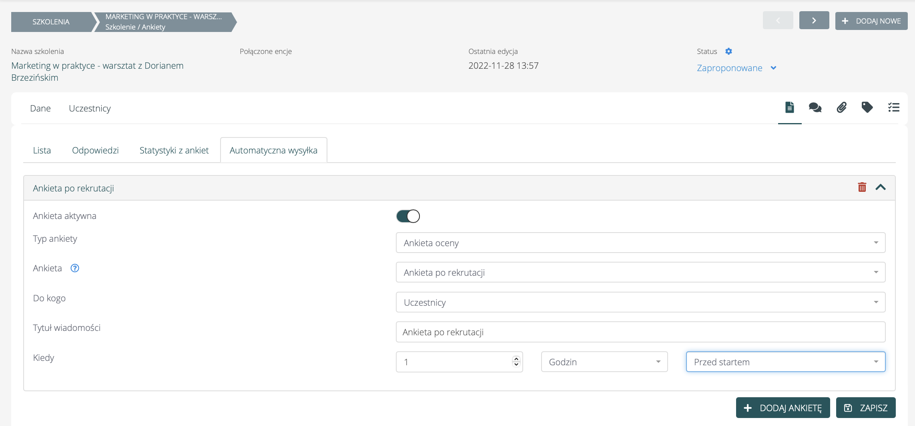Collapse the Ankieta po rekrutacji section
The image size is (915, 426).
point(880,187)
